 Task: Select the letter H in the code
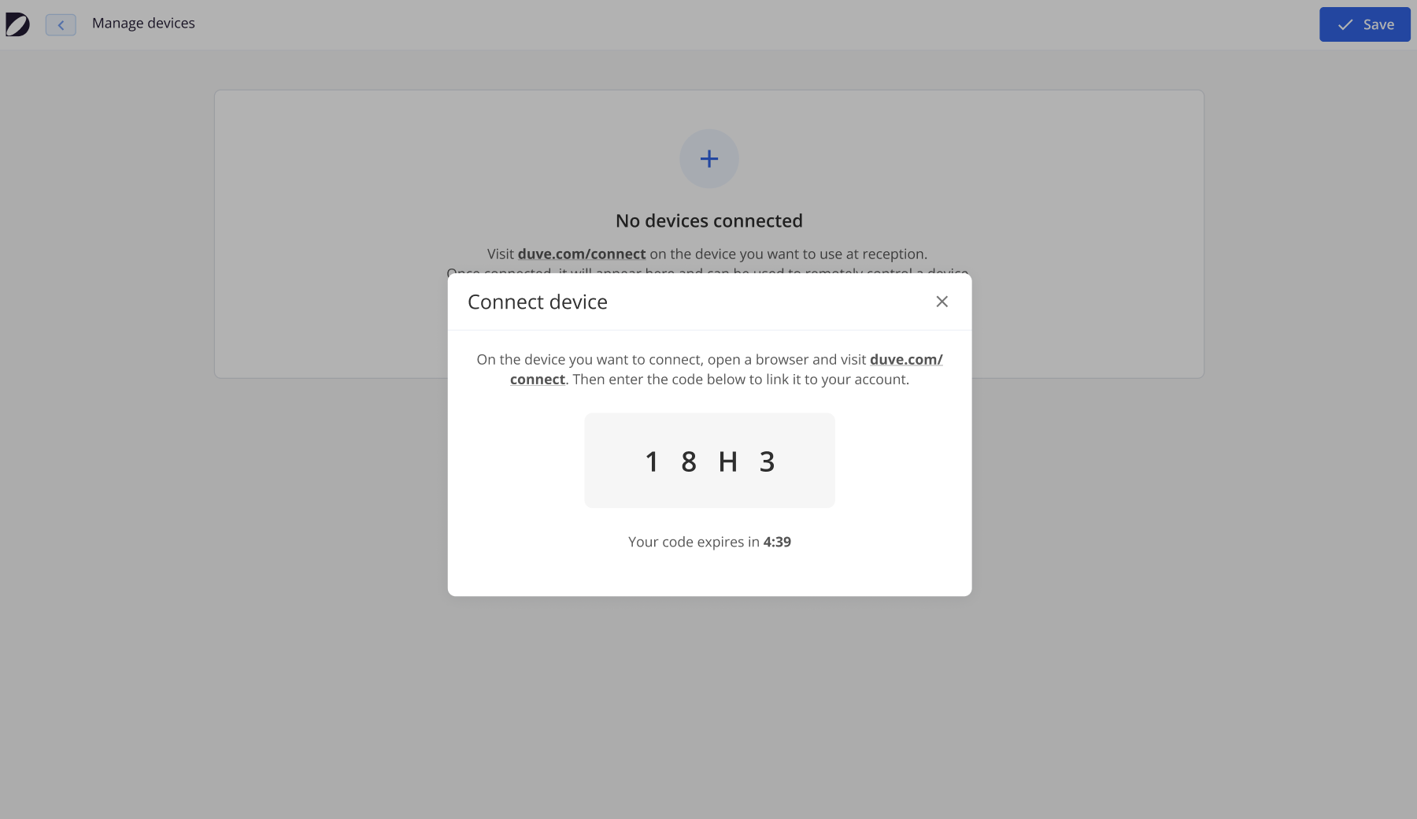tap(728, 461)
